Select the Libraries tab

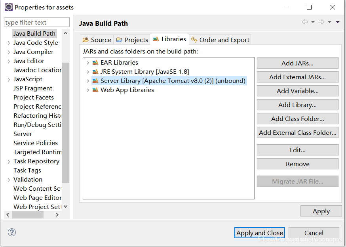(169, 39)
